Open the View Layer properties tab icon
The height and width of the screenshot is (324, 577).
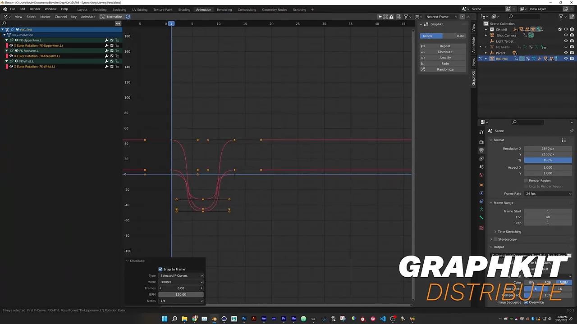click(481, 158)
